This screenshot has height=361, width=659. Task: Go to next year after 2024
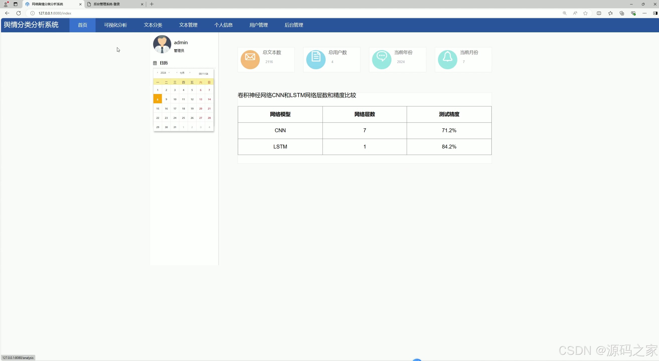169,73
